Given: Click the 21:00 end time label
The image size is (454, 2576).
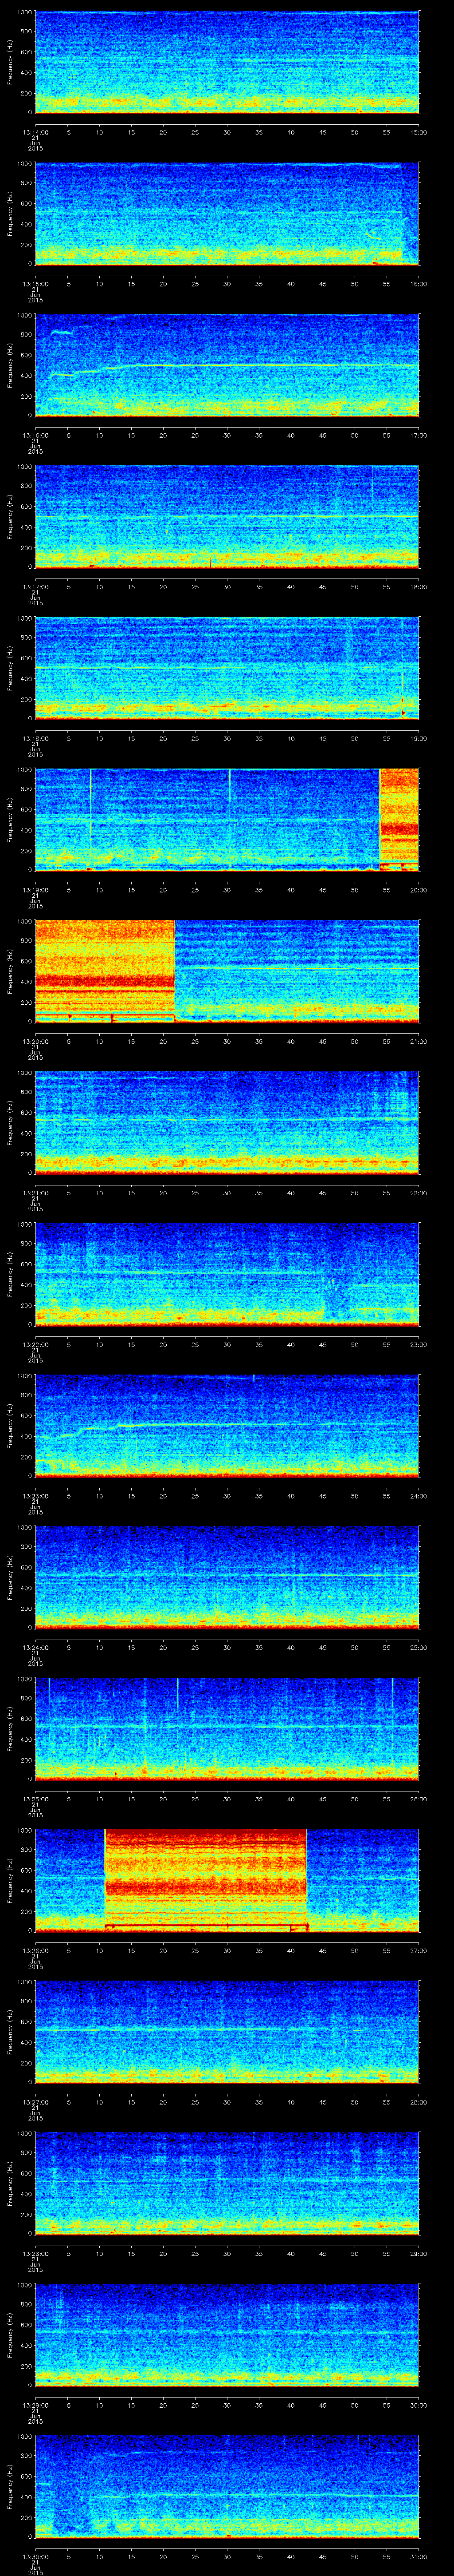Looking at the screenshot, I should click(x=419, y=1041).
